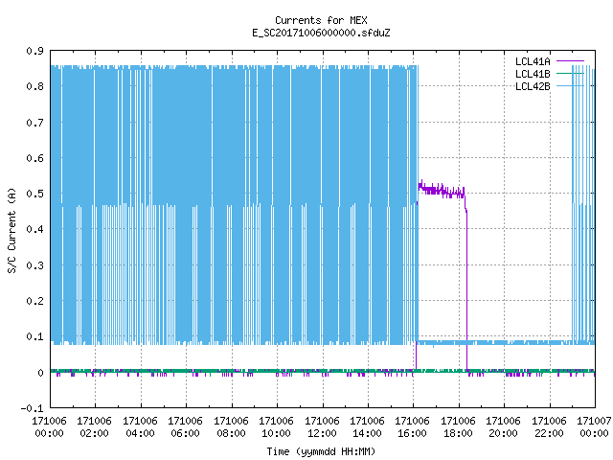The width and height of the screenshot is (613, 460).
Task: Click the 0.7 y-axis tick label
Action: click(34, 123)
